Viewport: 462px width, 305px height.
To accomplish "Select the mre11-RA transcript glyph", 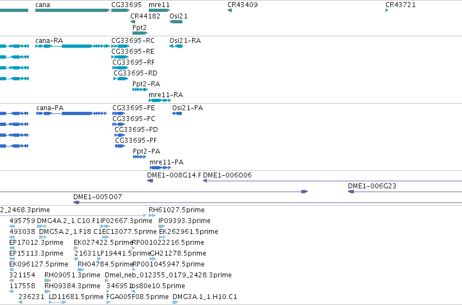I will (x=160, y=100).
